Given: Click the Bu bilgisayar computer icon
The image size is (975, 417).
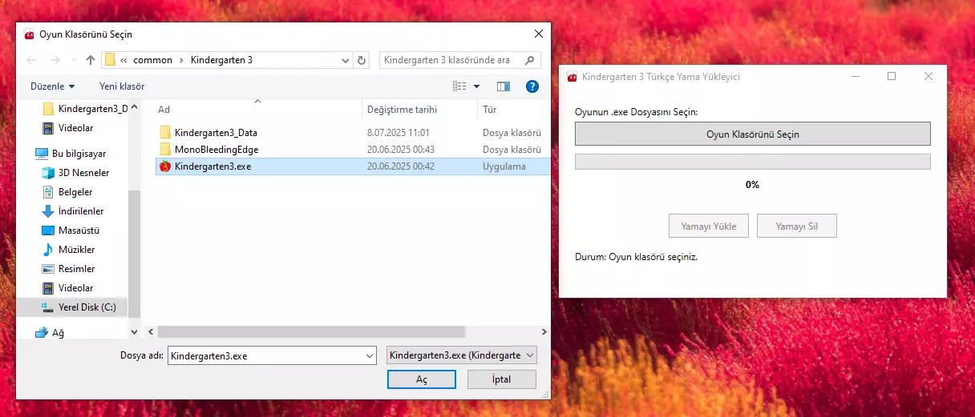Looking at the screenshot, I should tap(42, 153).
